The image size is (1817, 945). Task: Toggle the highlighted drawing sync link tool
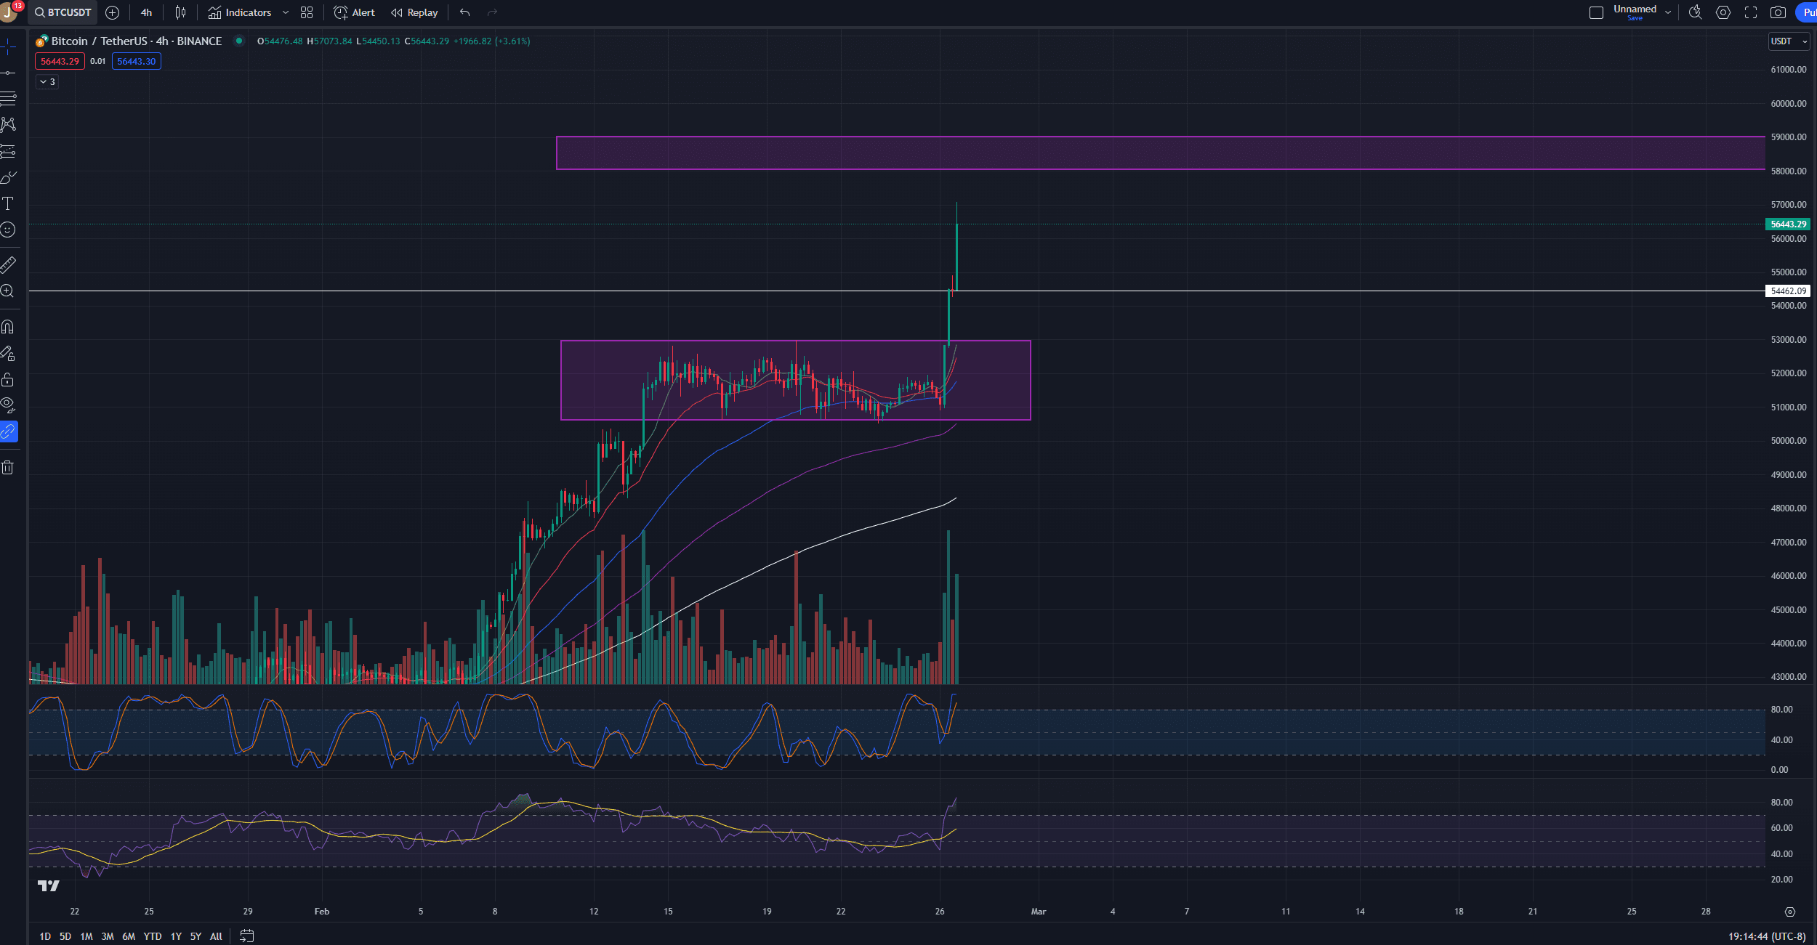8,431
